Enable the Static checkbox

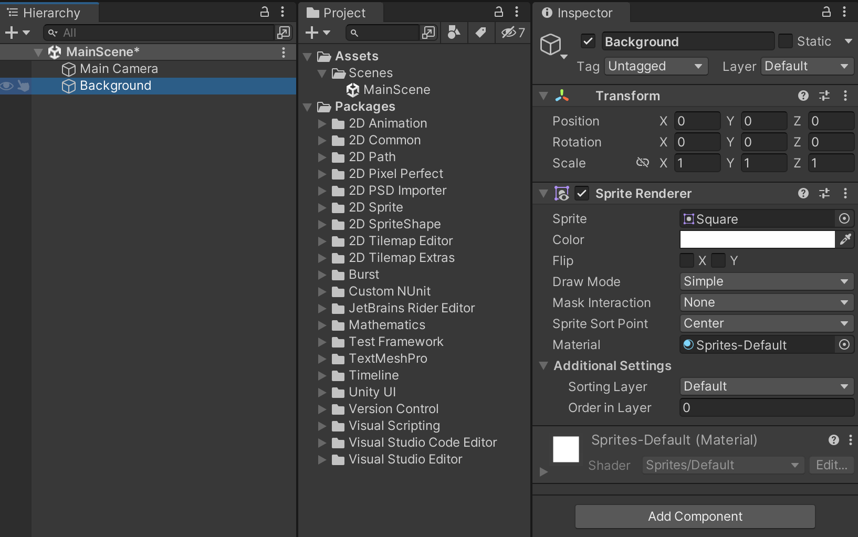(786, 41)
